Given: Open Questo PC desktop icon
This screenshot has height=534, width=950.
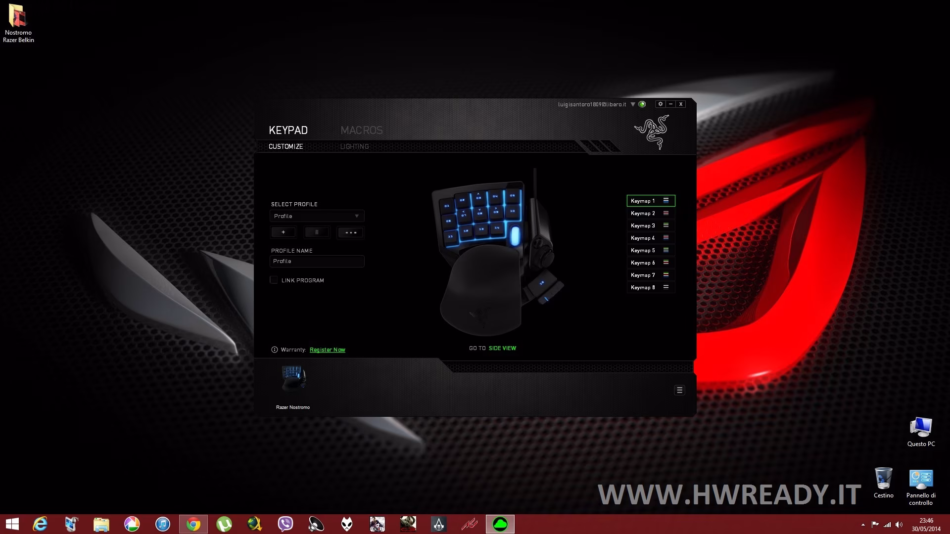Looking at the screenshot, I should (x=921, y=432).
